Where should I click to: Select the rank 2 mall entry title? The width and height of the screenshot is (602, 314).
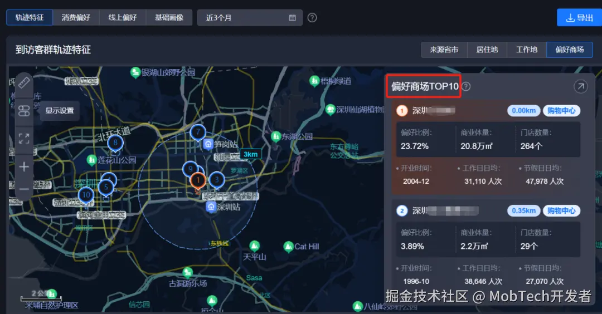445,211
